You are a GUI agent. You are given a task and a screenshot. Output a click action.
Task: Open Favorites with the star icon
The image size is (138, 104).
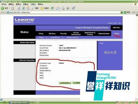[44, 8]
